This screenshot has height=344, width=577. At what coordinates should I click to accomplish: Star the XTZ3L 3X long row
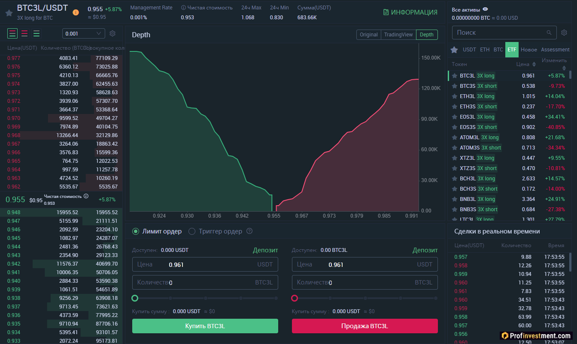(x=455, y=158)
